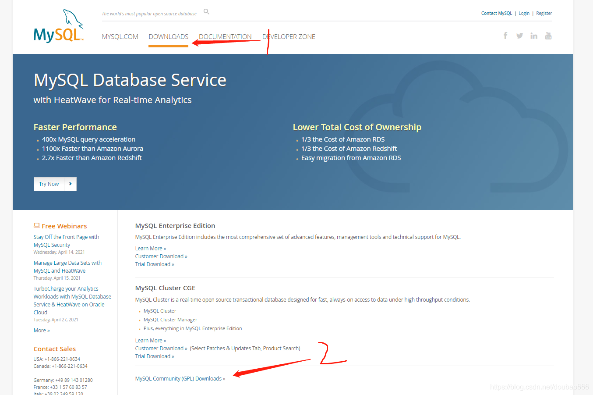
Task: Click the Login link
Action: coord(524,13)
